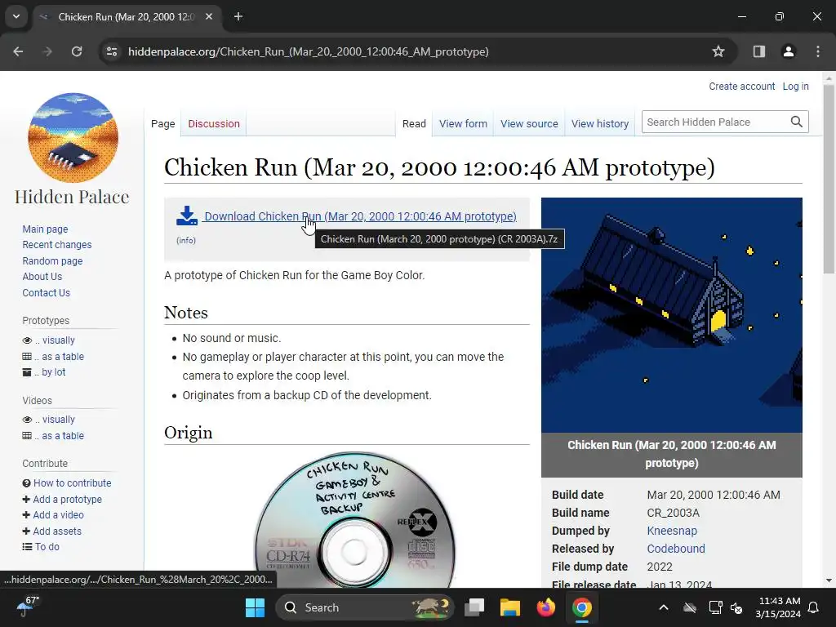Viewport: 836px width, 627px height.
Task: Click Add a prototype link
Action: (67, 500)
